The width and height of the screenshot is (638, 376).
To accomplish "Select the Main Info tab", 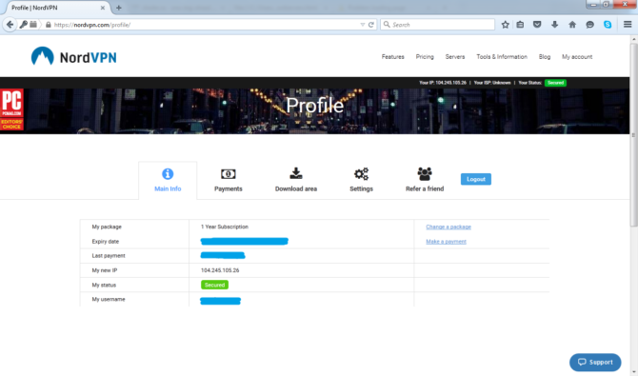I will tap(168, 180).
